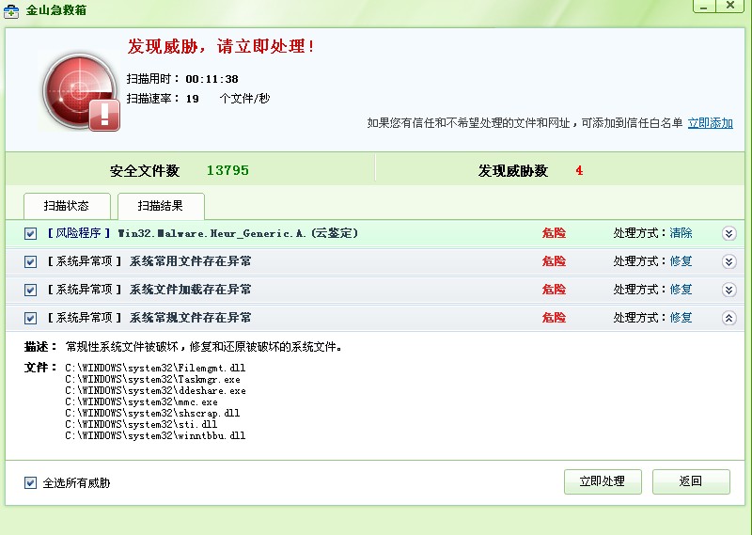Switch to the 扫描状态 tab

67,206
